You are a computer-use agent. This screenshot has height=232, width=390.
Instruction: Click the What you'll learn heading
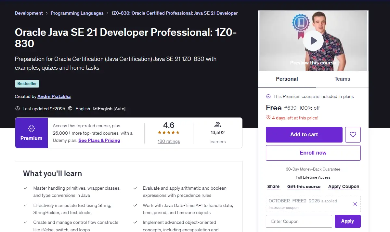pyautogui.click(x=53, y=173)
